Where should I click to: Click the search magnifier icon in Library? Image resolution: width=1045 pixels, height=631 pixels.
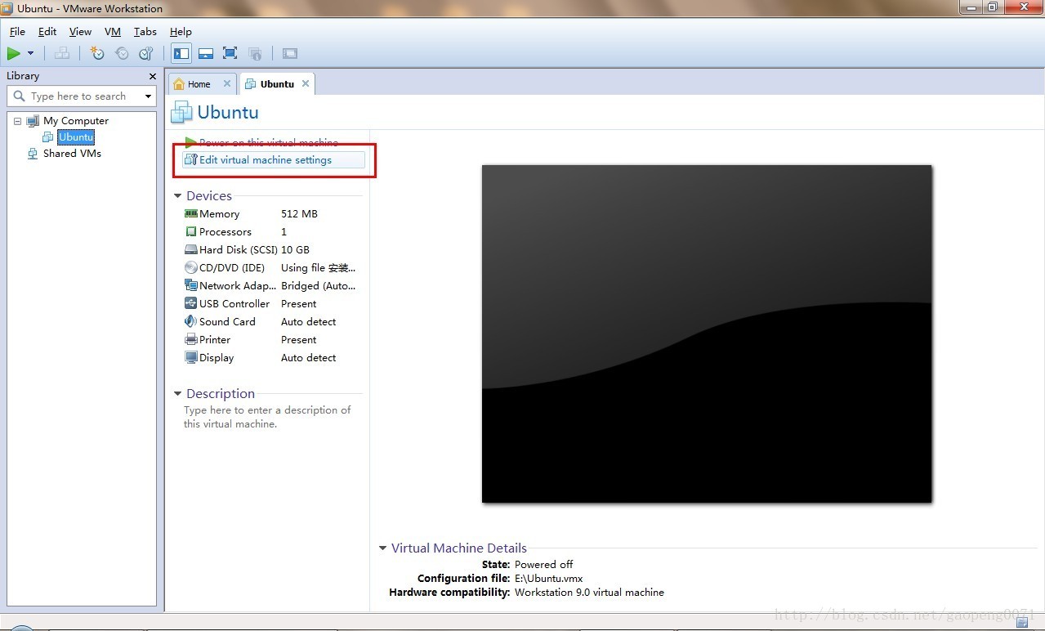click(x=19, y=96)
